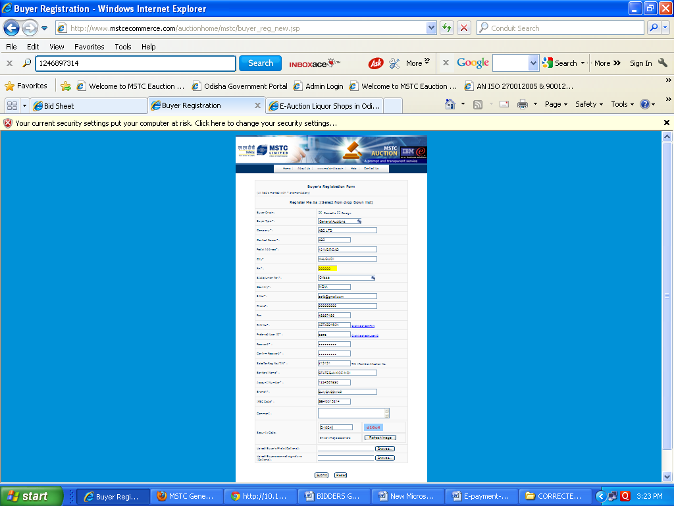Click the Windows Start button
674x506 pixels.
(32, 496)
